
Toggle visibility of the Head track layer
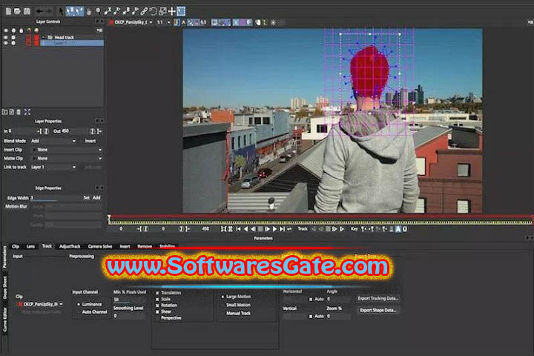tap(5, 38)
